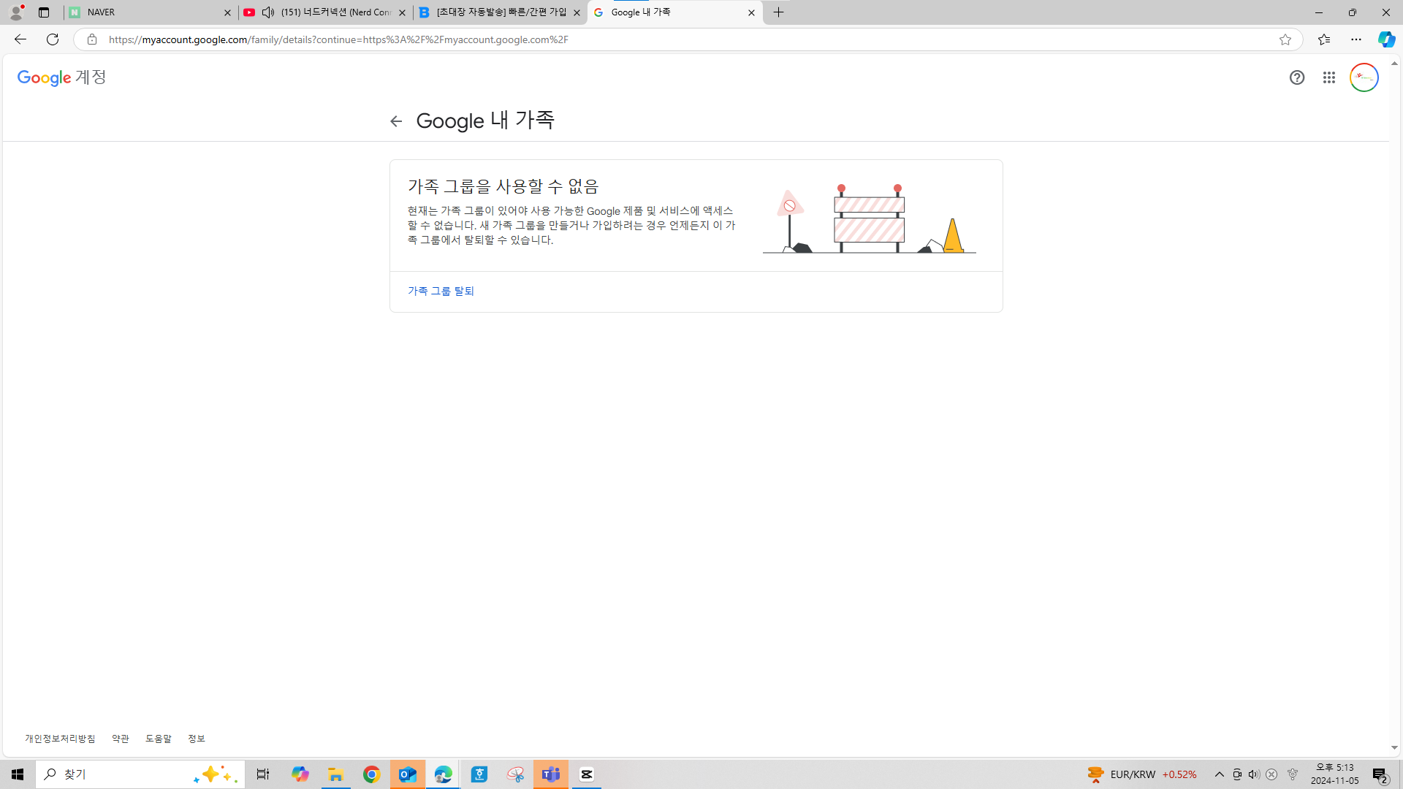Show hidden system tray icons
The height and width of the screenshot is (789, 1403).
tap(1220, 774)
